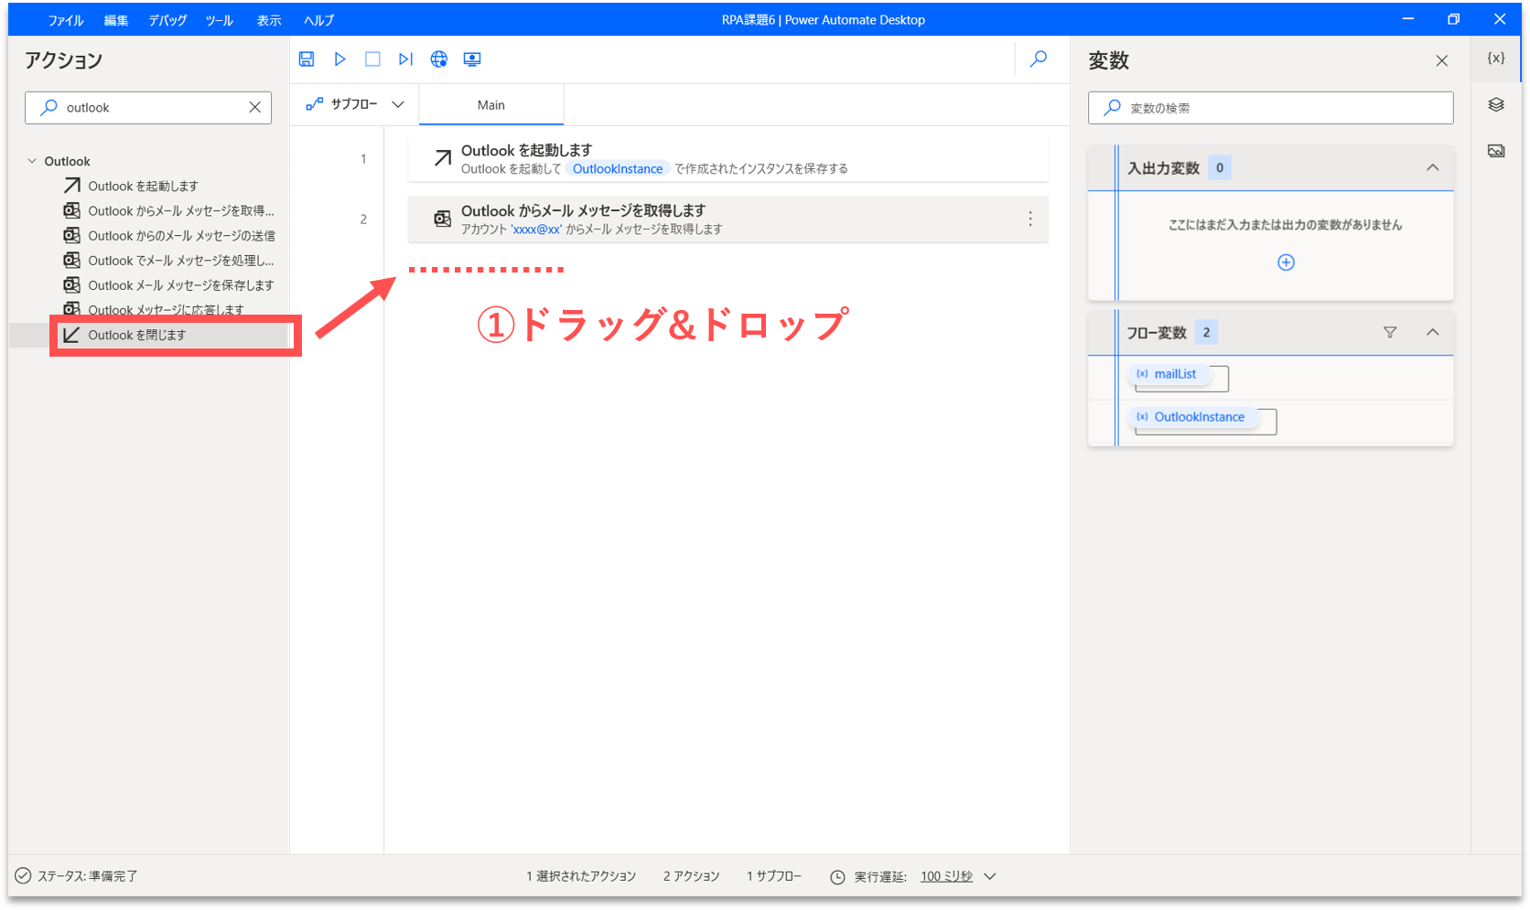This screenshot has height=910, width=1530.
Task: Add a new input/output variable
Action: (x=1286, y=262)
